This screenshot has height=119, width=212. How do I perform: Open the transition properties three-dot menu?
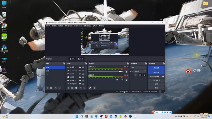[144, 75]
